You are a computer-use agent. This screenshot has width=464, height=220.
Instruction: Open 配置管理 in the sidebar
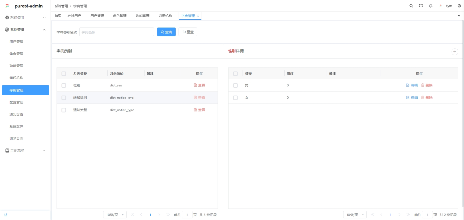25,102
